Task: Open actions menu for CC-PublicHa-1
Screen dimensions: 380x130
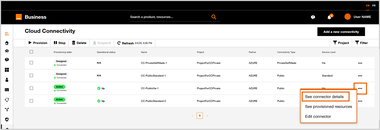Action: click(360, 88)
